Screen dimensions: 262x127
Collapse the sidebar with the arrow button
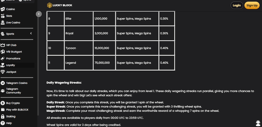[39, 14]
